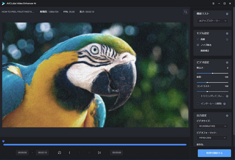Open the MP4(H.264) video format dropdown
The image size is (235, 160).
point(212,138)
